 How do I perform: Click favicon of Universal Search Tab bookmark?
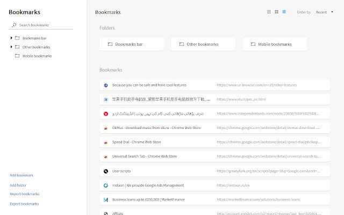click(x=106, y=156)
